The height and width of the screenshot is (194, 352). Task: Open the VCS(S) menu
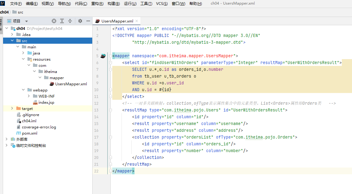pyautogui.click(x=162, y=3)
